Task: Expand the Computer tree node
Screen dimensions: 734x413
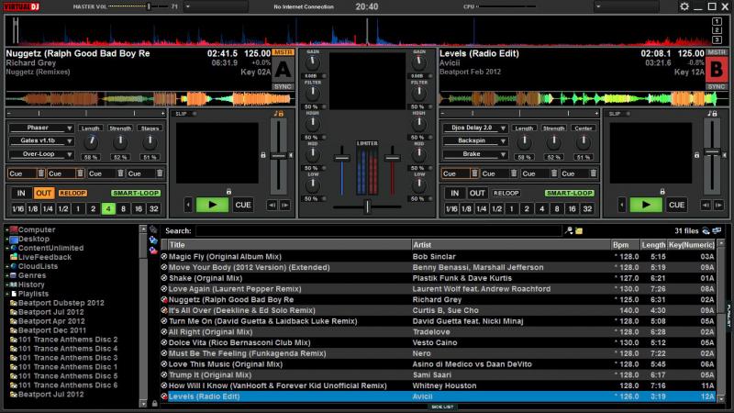Action: (6, 230)
